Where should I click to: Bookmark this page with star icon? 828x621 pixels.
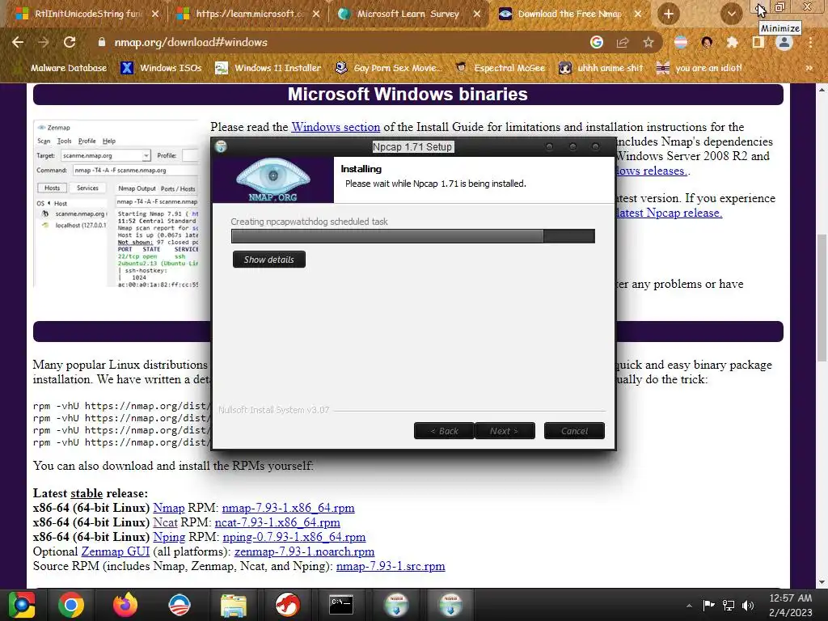coord(648,42)
